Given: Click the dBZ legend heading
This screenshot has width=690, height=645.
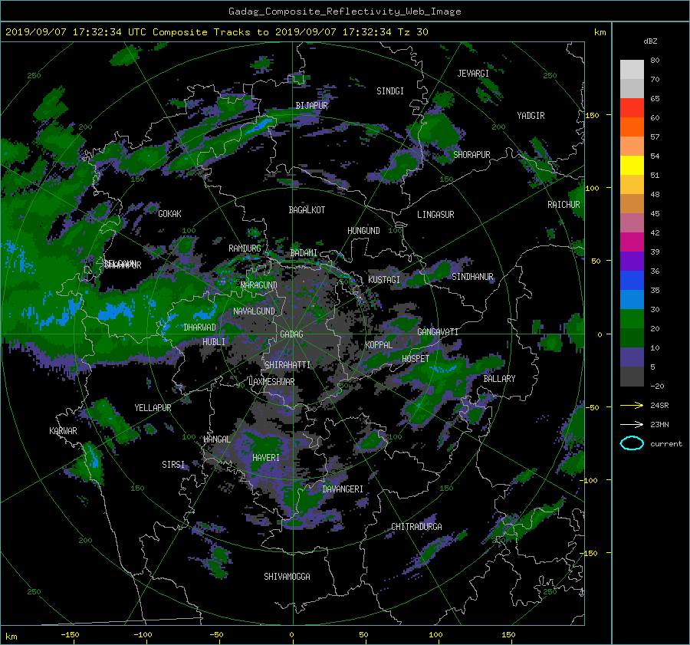Looking at the screenshot, I should 650,41.
